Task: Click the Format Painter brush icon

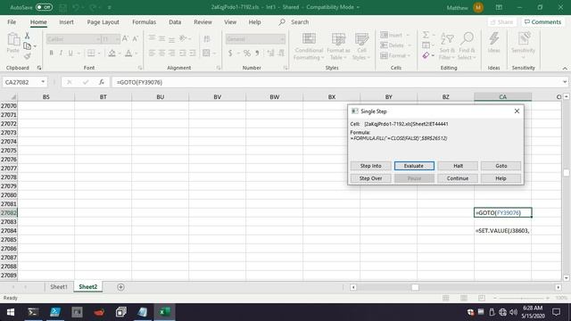Action: pos(27,56)
